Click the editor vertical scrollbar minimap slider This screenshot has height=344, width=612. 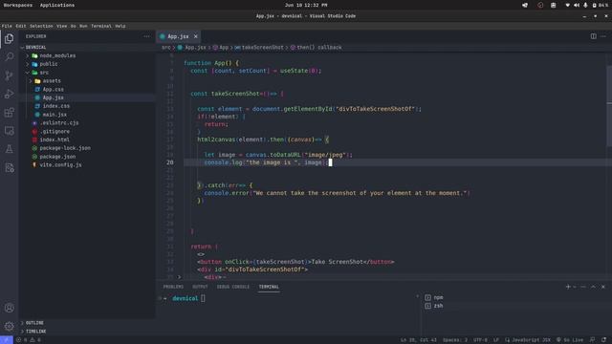coord(609,106)
